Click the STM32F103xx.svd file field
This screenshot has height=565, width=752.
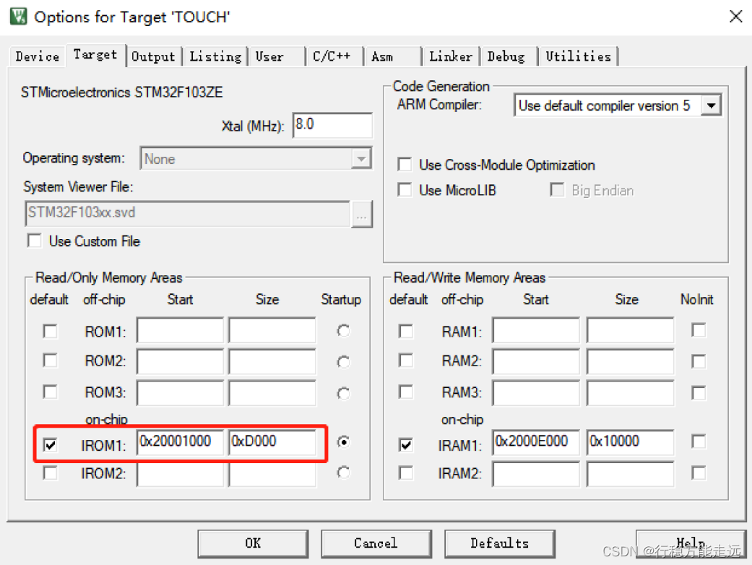tap(187, 213)
